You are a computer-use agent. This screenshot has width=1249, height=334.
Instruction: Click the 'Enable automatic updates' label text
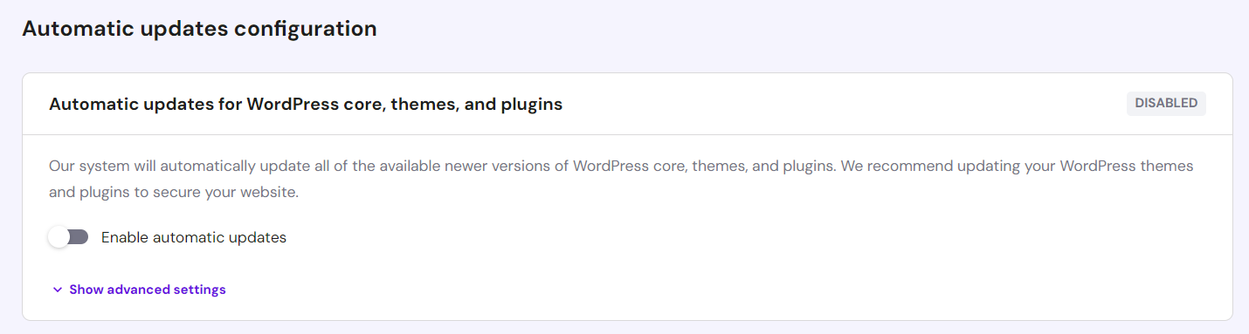[194, 237]
